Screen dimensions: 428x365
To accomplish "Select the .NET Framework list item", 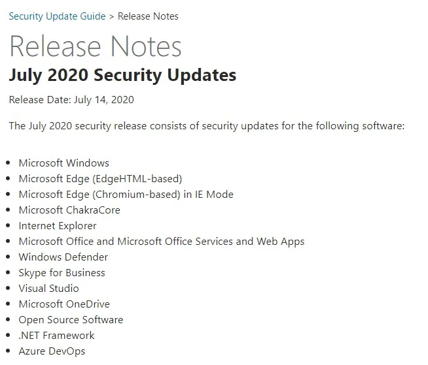I will click(56, 336).
